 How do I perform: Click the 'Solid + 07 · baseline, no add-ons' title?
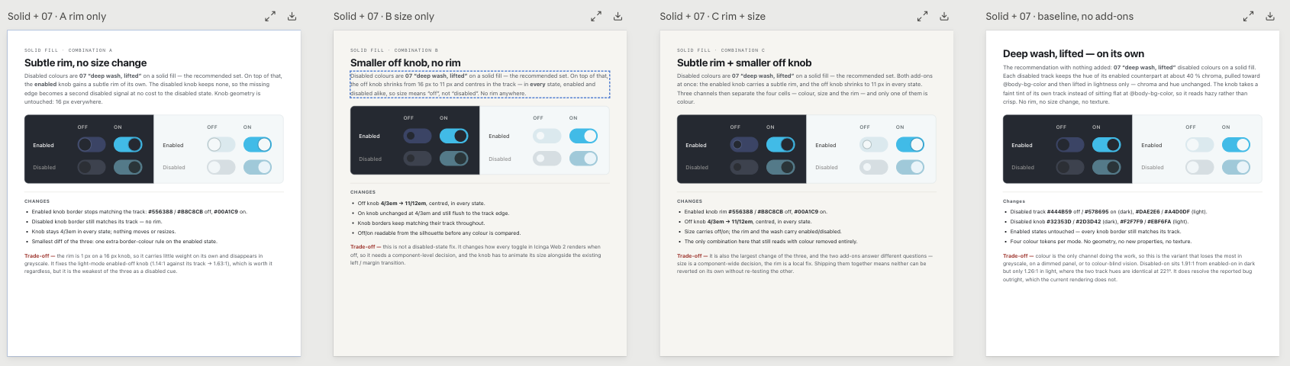1059,16
